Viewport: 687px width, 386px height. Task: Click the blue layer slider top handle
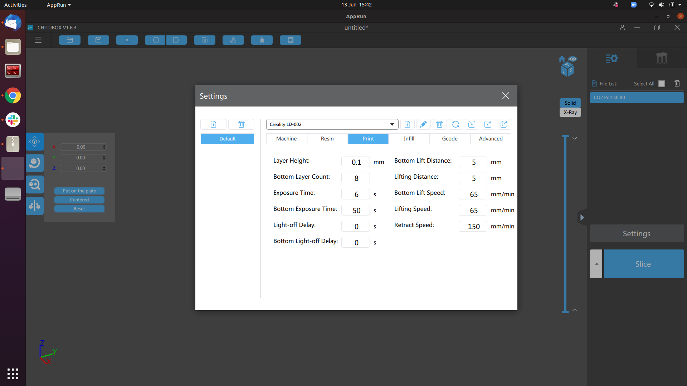(x=565, y=137)
